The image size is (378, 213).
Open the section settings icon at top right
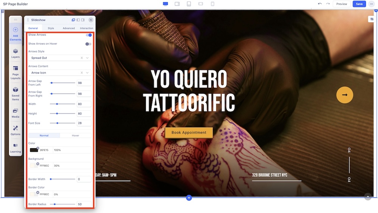372,19
